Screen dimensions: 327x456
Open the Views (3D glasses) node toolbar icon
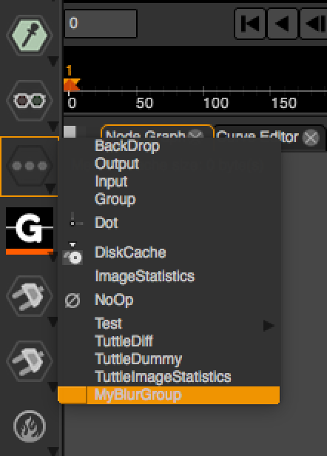point(30,101)
